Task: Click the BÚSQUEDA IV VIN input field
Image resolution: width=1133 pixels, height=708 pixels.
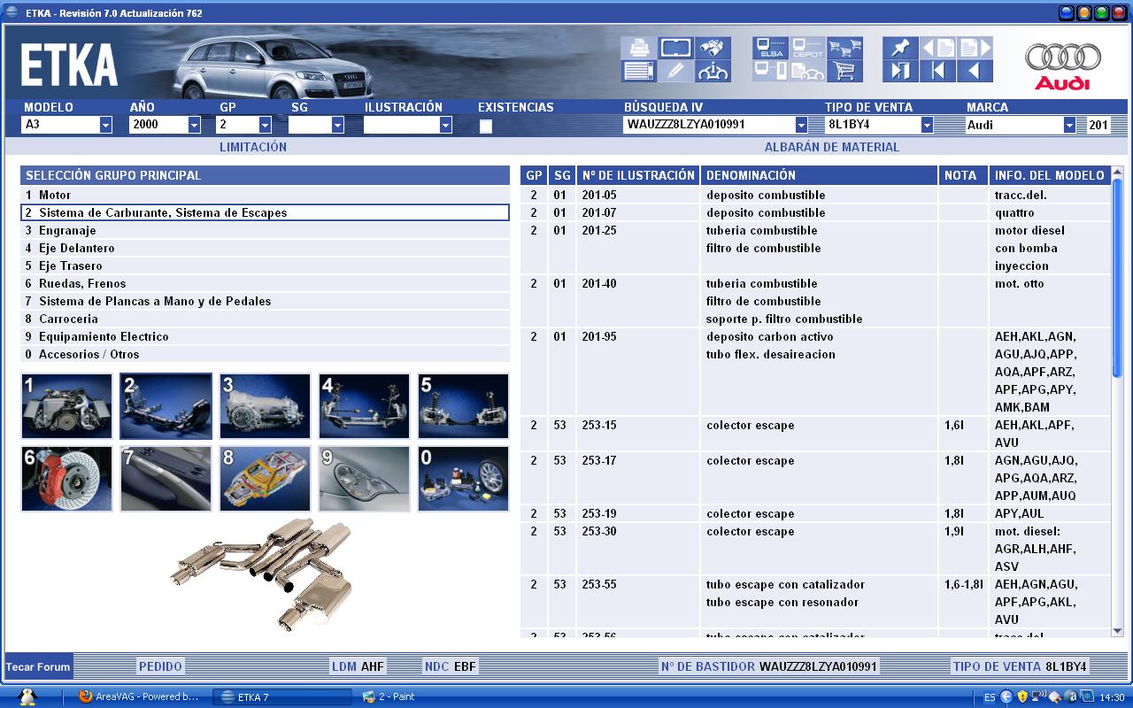Action: coord(709,125)
